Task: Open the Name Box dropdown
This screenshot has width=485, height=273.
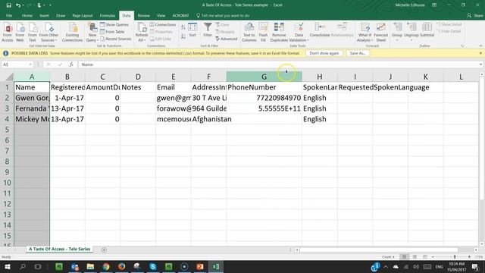Action: pyautogui.click(x=30, y=64)
